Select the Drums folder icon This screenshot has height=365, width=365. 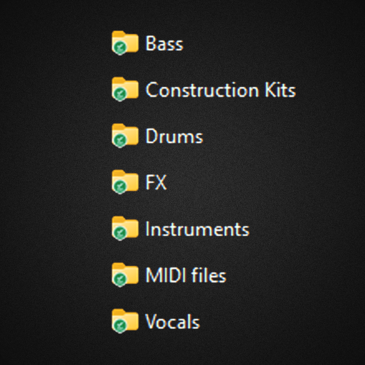click(125, 135)
